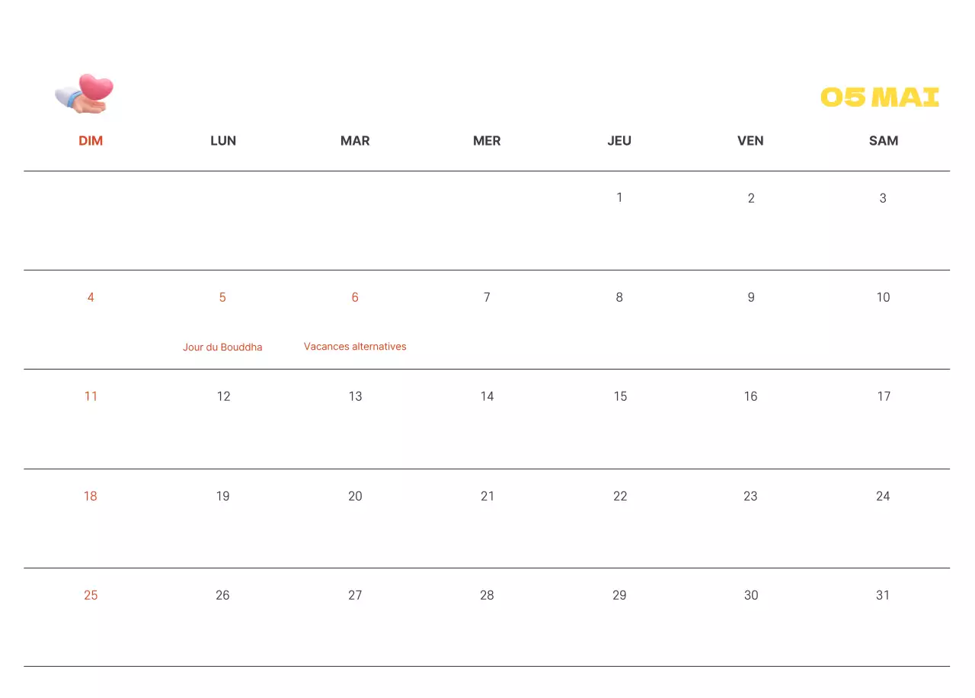Click the DIM column header
The height and width of the screenshot is (698, 975).
(91, 141)
